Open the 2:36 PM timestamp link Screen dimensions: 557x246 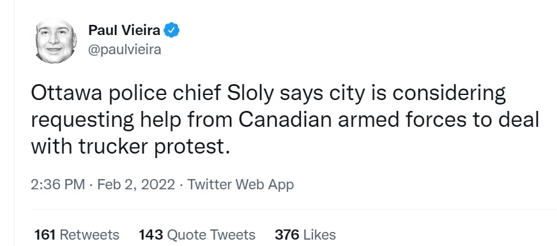(58, 185)
